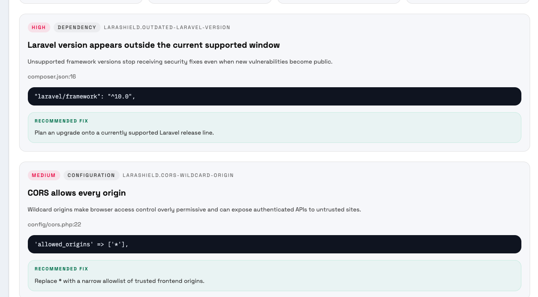This screenshot has width=538, height=297.
Task: Click the MEDIUM severity badge
Action: click(x=44, y=175)
